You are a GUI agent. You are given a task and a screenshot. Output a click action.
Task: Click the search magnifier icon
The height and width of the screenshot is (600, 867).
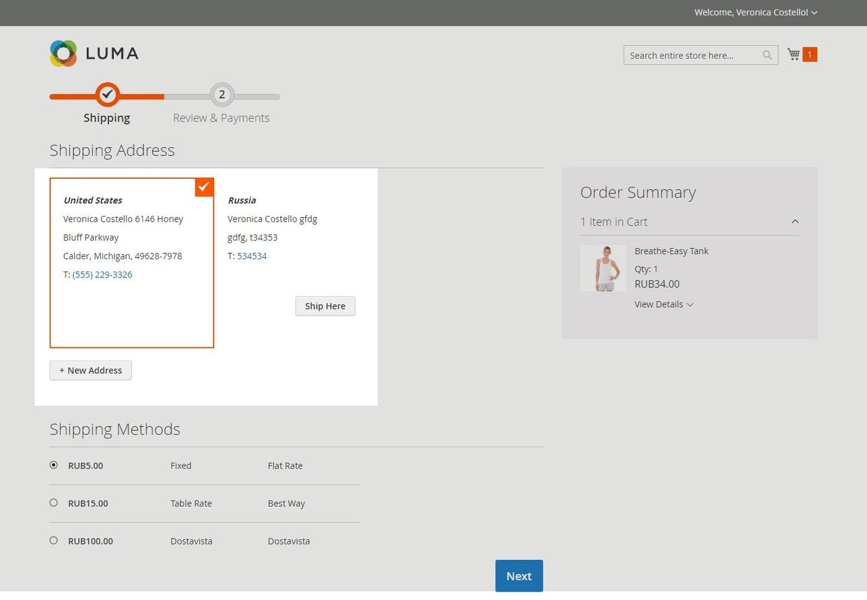(767, 55)
